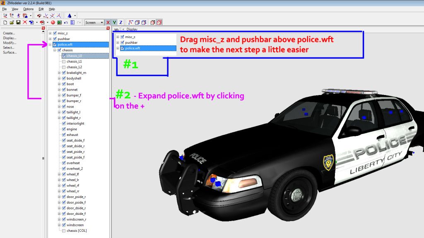
Task: Click the red crossed-axes tool icon
Action: tap(52, 16)
